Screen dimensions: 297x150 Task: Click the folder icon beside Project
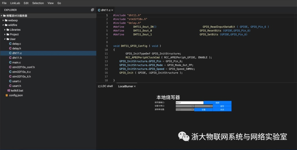[x=8, y=34]
